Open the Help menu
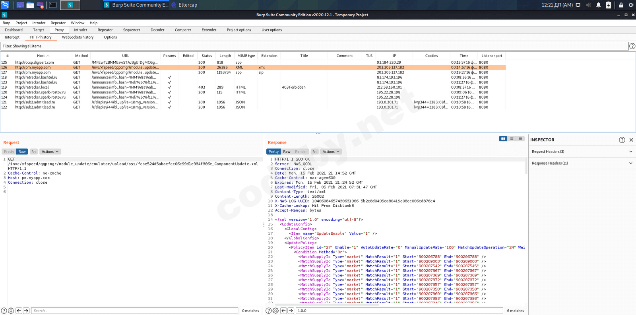Viewport: 636px width, 315px height. pos(93,23)
